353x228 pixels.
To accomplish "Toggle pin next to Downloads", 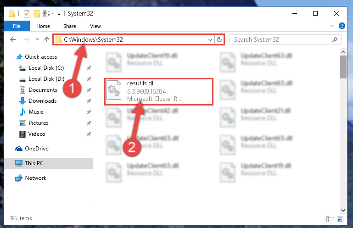I will pos(89,101).
